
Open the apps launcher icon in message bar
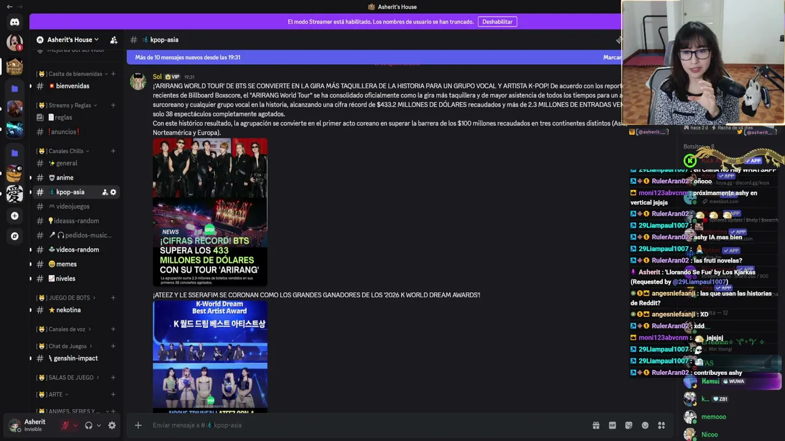(661, 425)
